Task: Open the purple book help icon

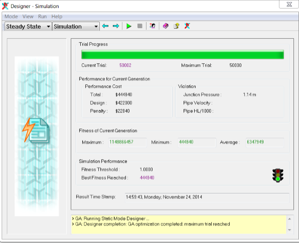Action: pyautogui.click(x=166, y=26)
